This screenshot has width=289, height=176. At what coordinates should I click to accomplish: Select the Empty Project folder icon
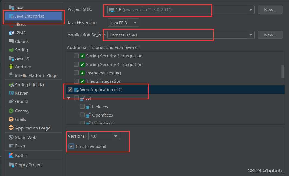point(11,165)
